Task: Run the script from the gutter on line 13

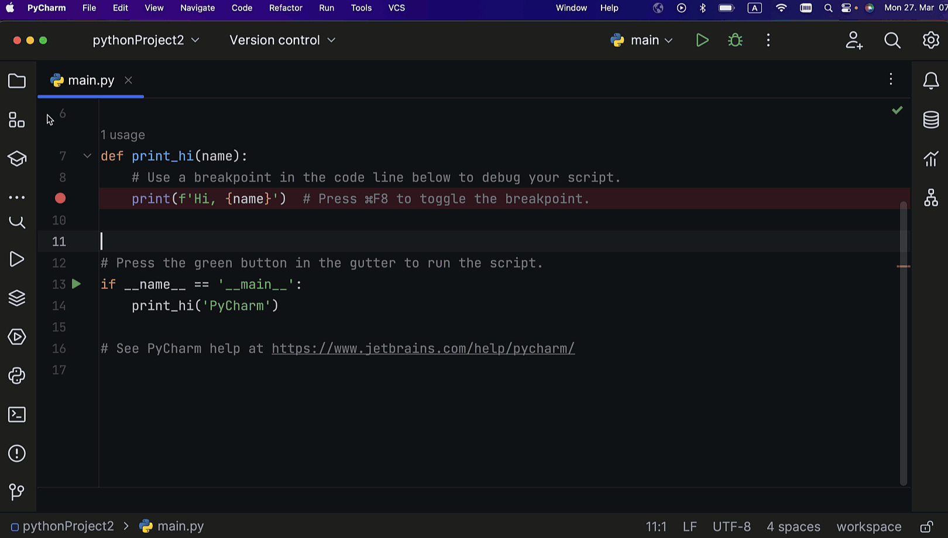Action: coord(76,284)
